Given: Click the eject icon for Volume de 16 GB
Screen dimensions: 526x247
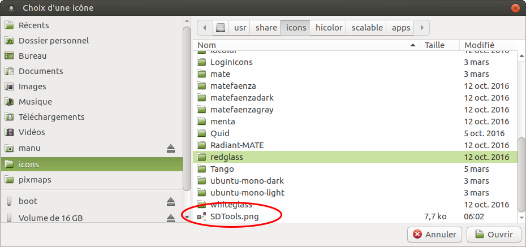Looking at the screenshot, I should point(171,218).
